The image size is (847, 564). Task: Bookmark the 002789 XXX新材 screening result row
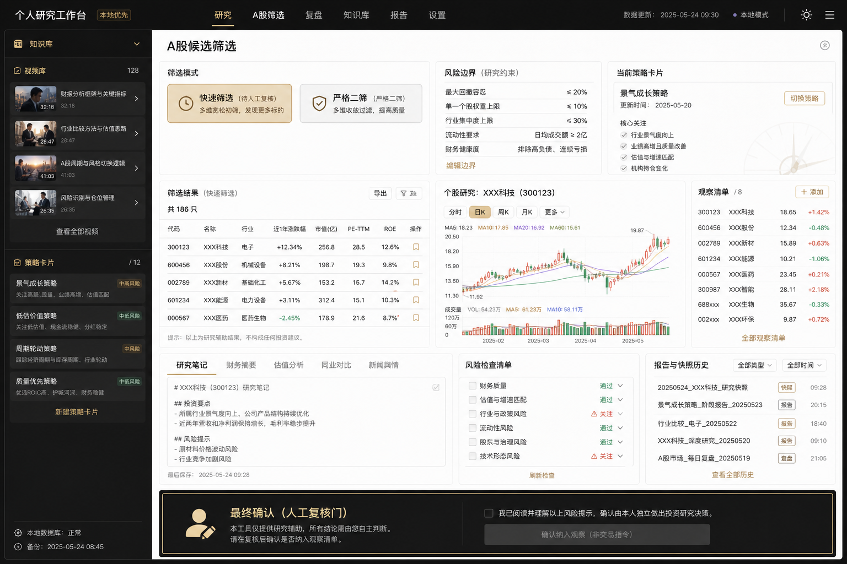[x=416, y=283]
